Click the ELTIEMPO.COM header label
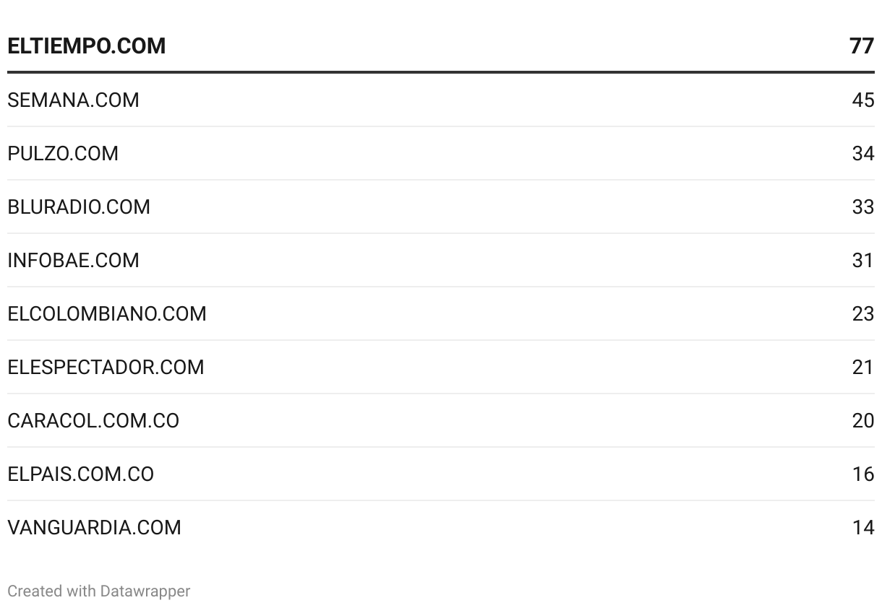The height and width of the screenshot is (608, 882). pyautogui.click(x=87, y=46)
